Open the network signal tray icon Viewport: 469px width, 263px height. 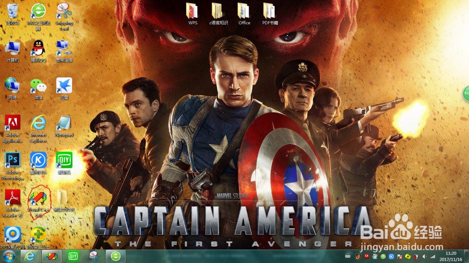(432, 256)
